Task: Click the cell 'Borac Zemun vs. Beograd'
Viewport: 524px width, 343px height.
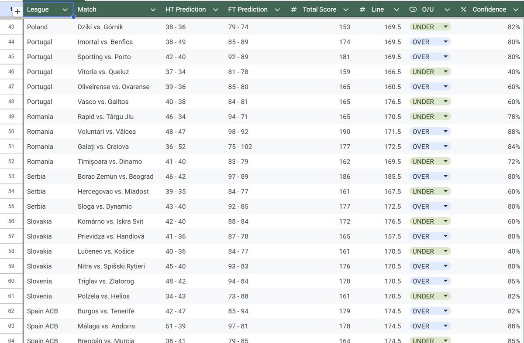Action: coord(117,177)
